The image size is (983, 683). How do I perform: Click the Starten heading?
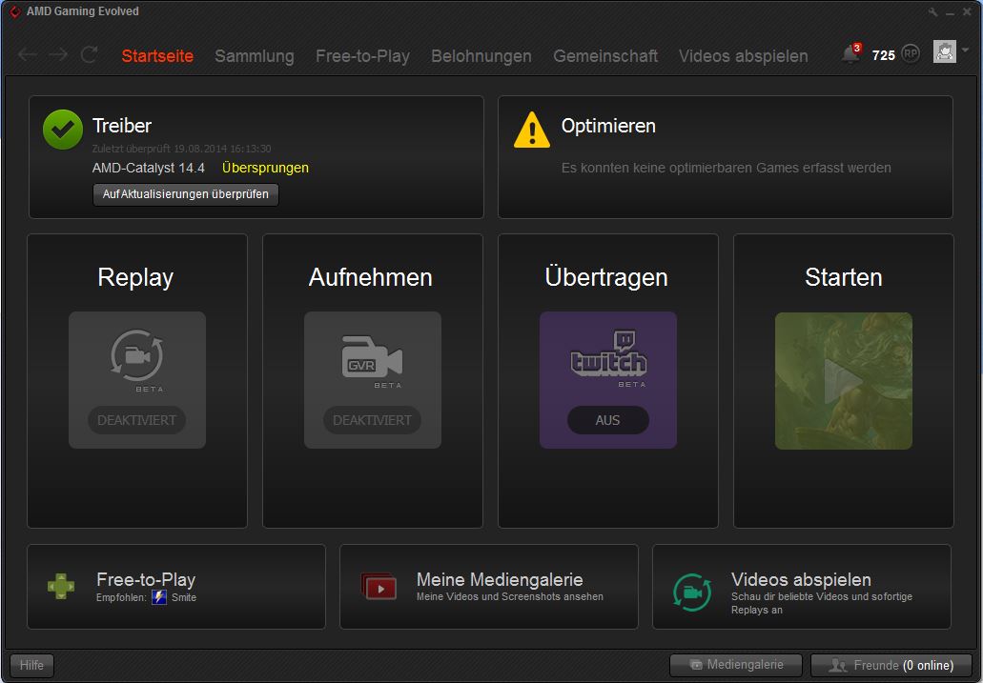tap(843, 277)
